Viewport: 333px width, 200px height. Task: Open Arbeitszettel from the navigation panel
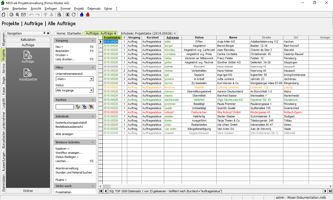pos(28,75)
